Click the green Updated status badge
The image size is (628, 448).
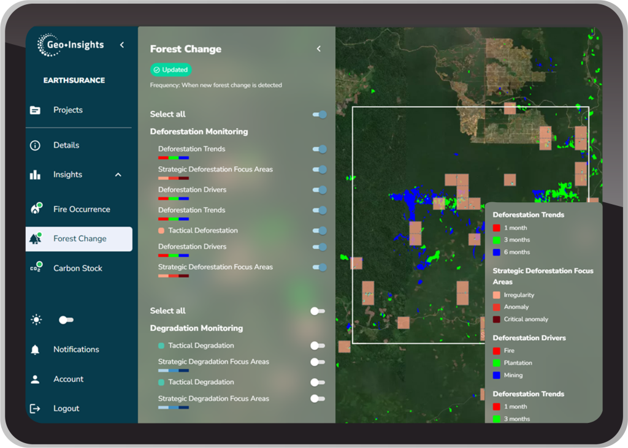pos(170,70)
